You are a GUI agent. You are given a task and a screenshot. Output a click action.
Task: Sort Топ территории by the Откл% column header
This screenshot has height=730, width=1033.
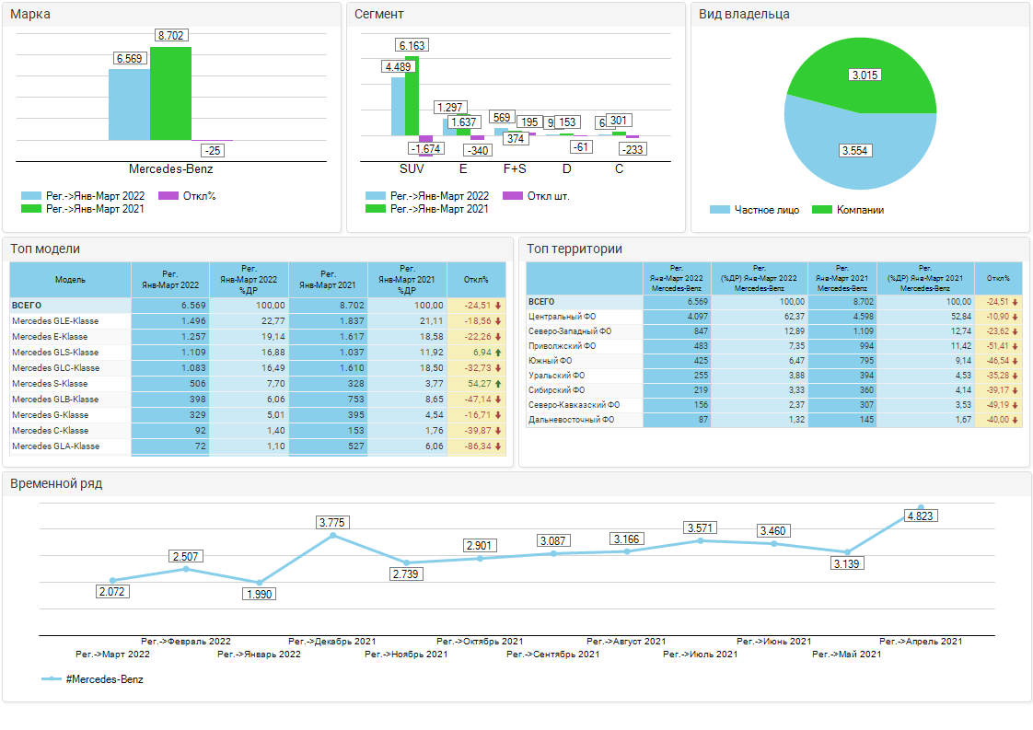(x=997, y=278)
